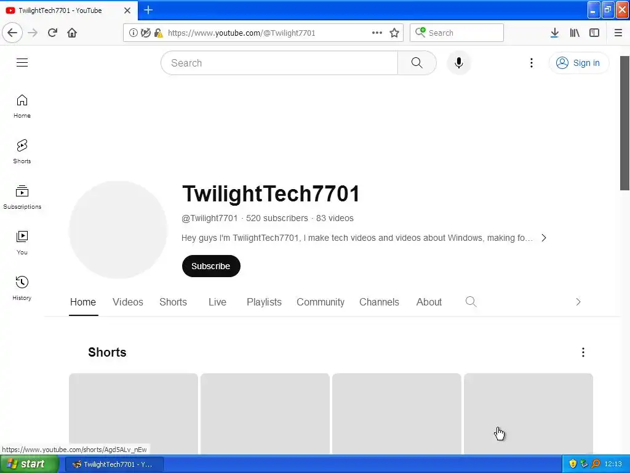This screenshot has height=473, width=630.
Task: Click the padlock warning icon in address bar
Action: (158, 33)
